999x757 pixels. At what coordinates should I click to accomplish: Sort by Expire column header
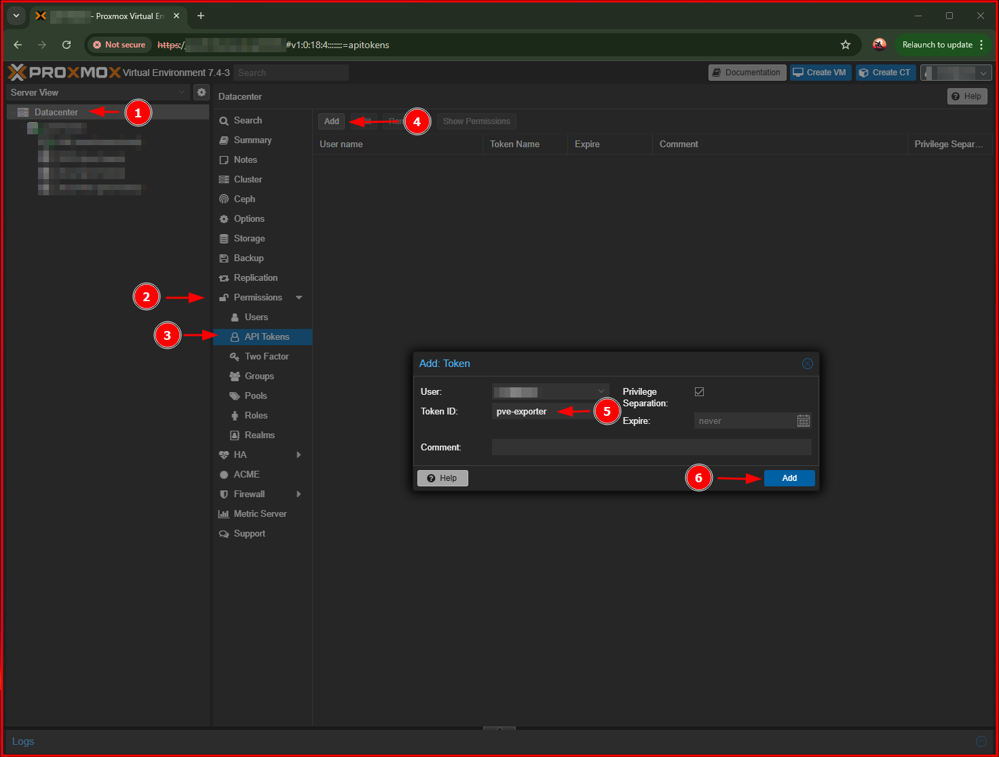(x=609, y=144)
